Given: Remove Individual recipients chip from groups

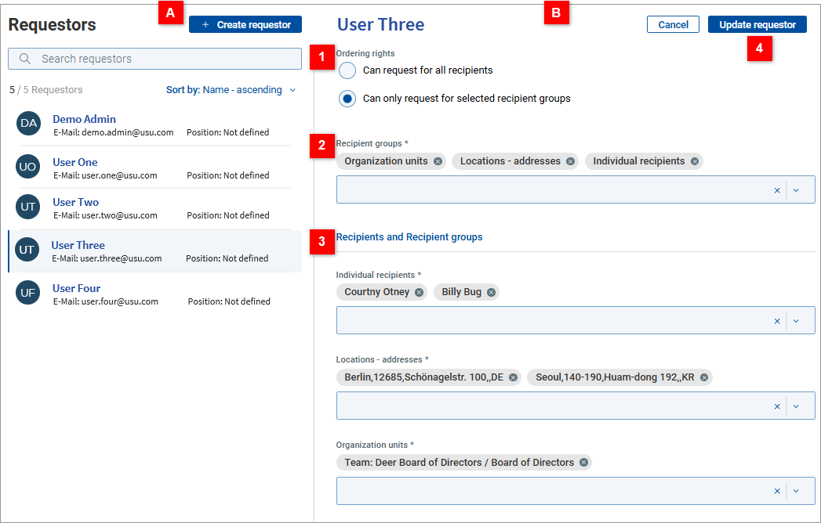Looking at the screenshot, I should [695, 161].
